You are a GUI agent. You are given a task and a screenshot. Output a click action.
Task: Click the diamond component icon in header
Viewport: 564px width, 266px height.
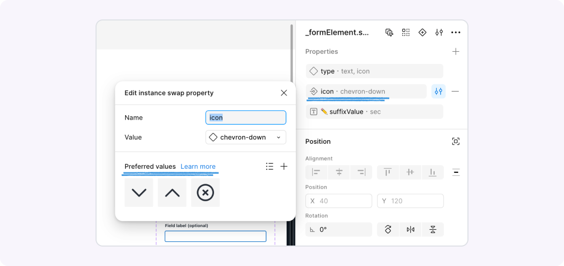[x=422, y=32]
